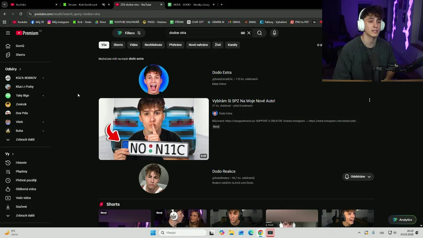This screenshot has width=423, height=238.
Task: Click the YouTube Premium logo
Action: tap(28, 33)
